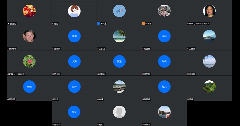Click the blue host badge beside 王晓童

[99, 24]
